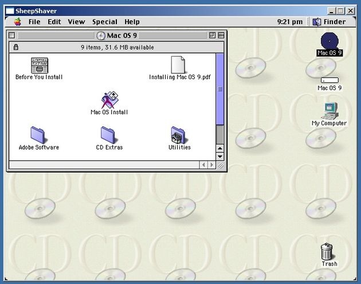
Task: Click the vertical scroll down arrow
Action: (220, 157)
